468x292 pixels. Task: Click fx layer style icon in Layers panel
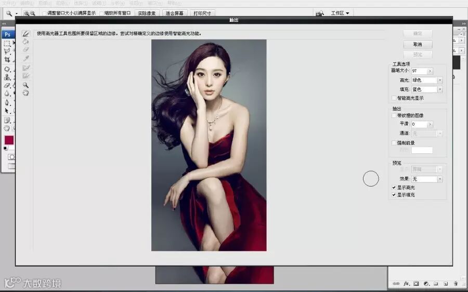click(x=406, y=283)
